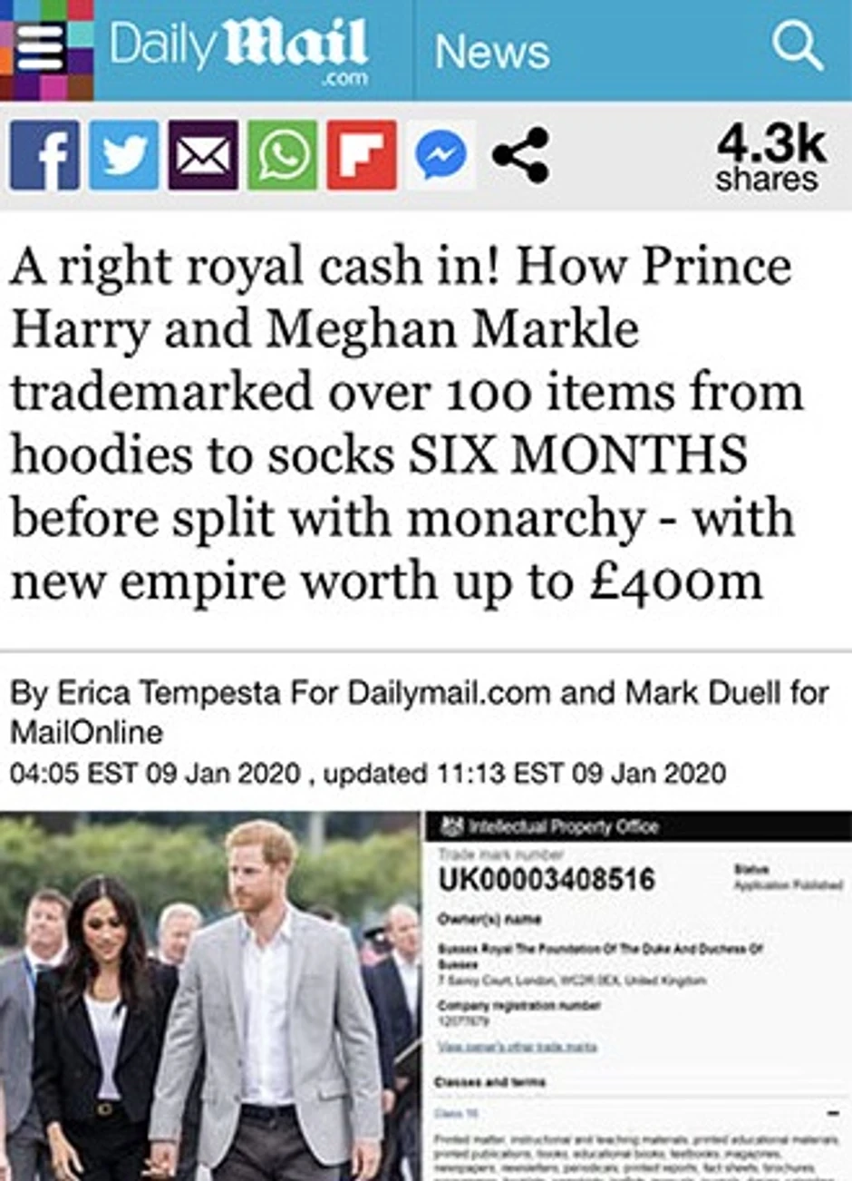
Task: Open the News section tab
Action: pos(492,52)
